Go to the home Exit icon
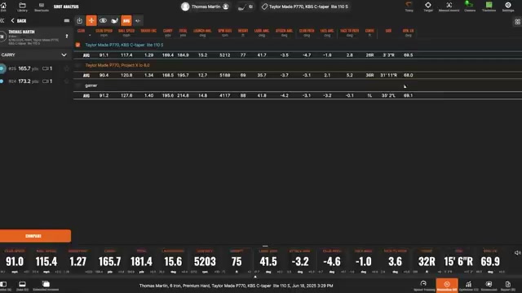 tap(3, 7)
